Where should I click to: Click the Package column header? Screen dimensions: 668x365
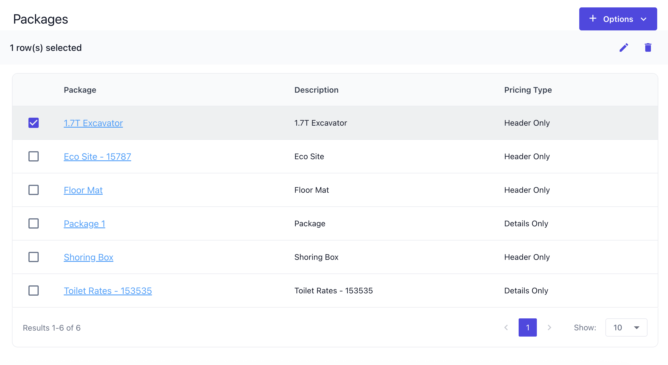click(80, 90)
